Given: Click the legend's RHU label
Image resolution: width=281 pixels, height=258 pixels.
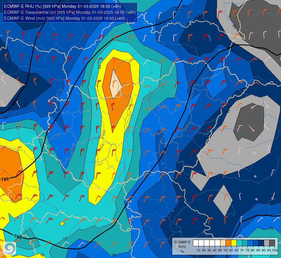Looking at the screenshot, I should pyautogui.click(x=182, y=247).
